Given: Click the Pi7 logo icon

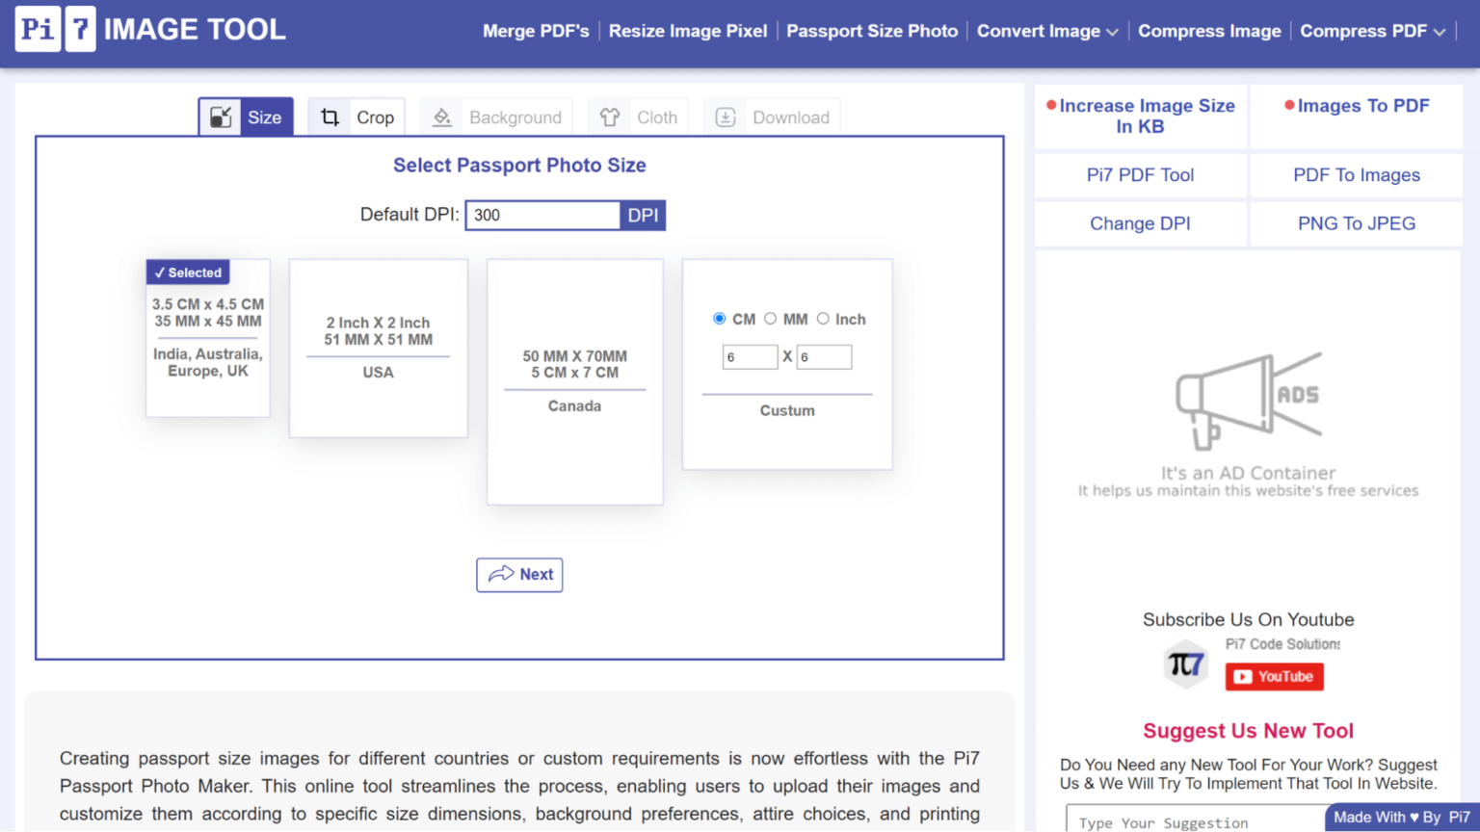Looking at the screenshot, I should coord(55,29).
